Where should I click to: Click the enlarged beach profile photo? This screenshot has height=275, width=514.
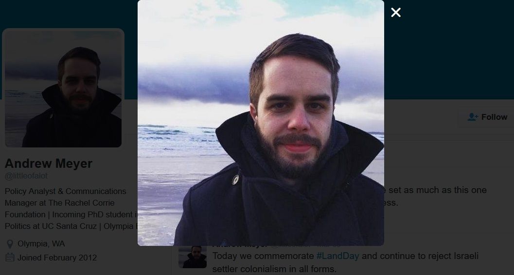click(261, 123)
